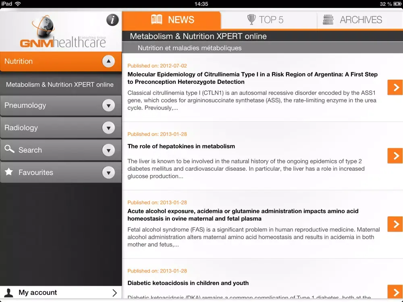
Task: Switch to the NEWS tab
Action: click(171, 20)
